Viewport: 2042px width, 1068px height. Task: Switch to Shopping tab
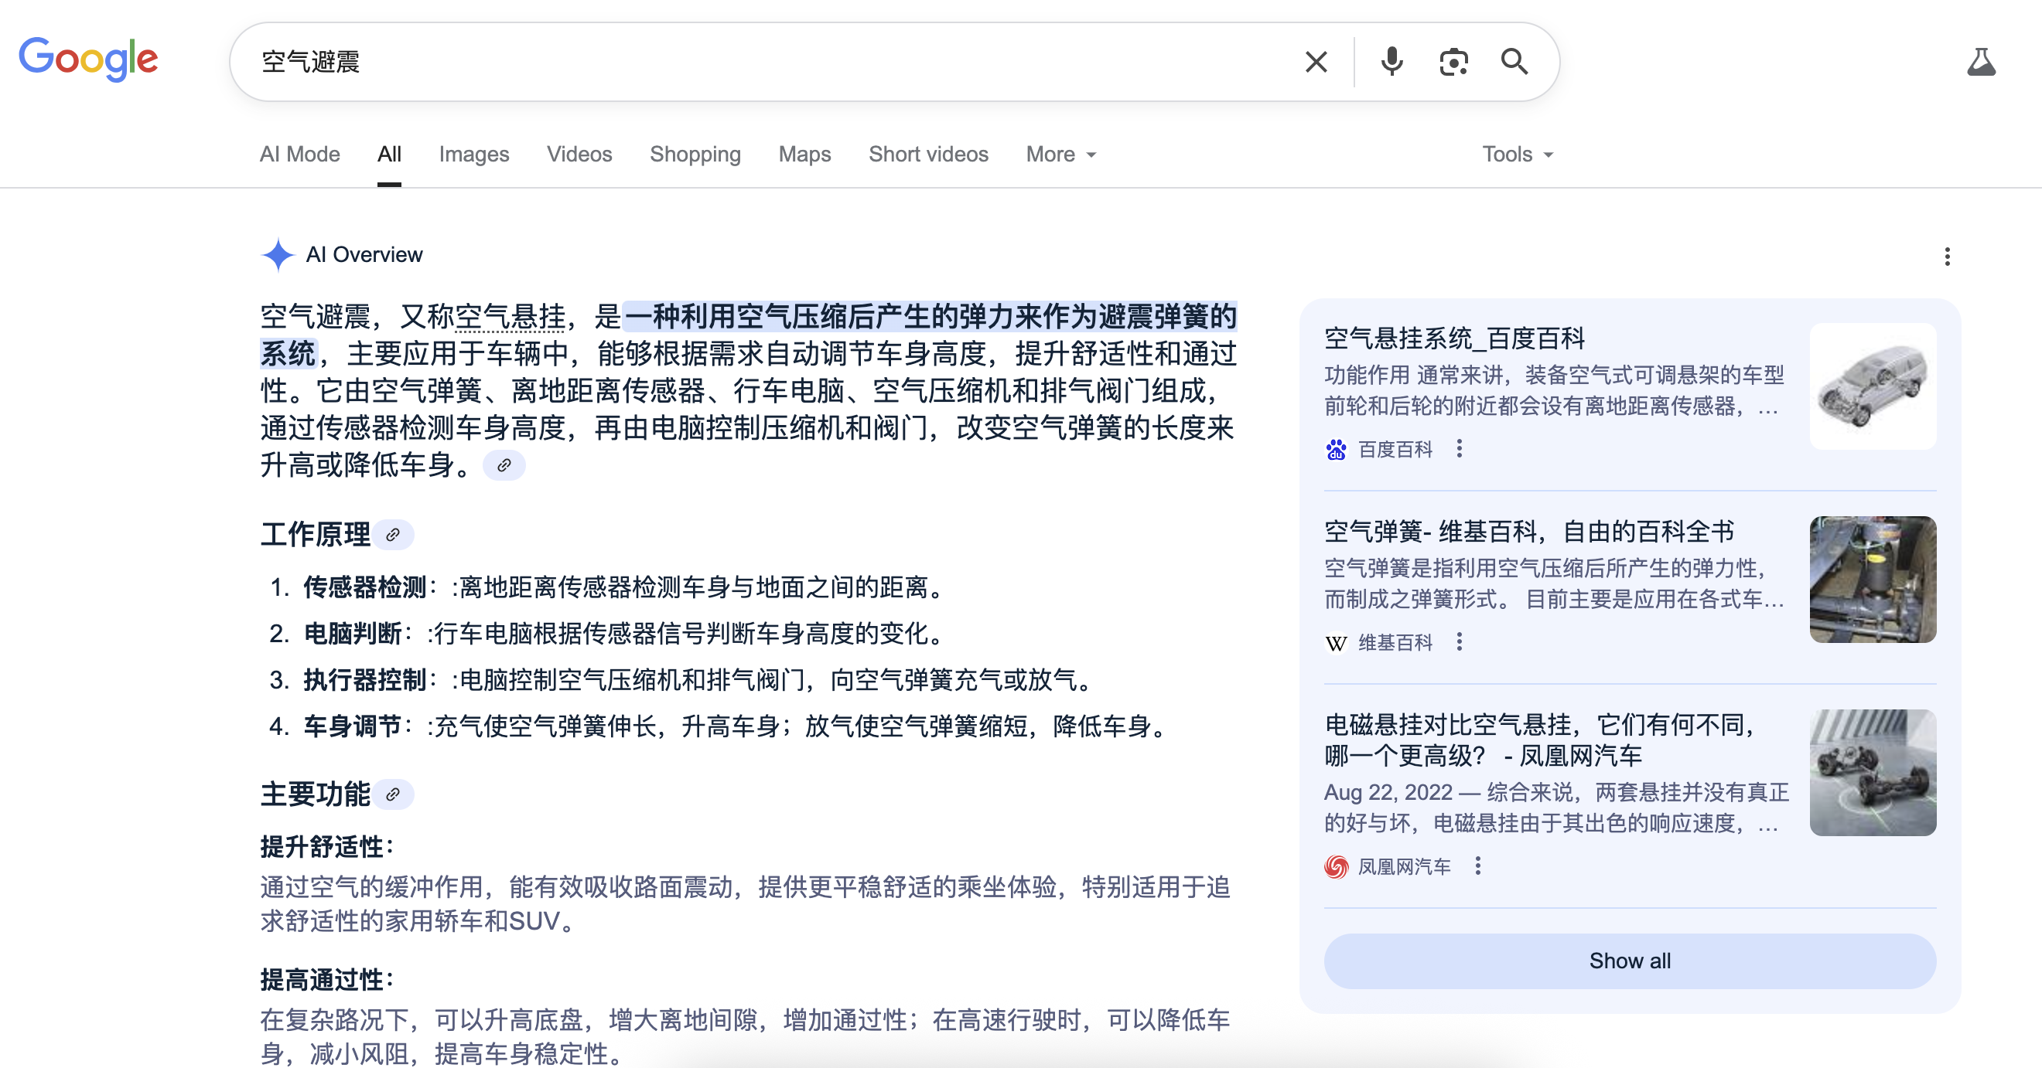pos(695,154)
